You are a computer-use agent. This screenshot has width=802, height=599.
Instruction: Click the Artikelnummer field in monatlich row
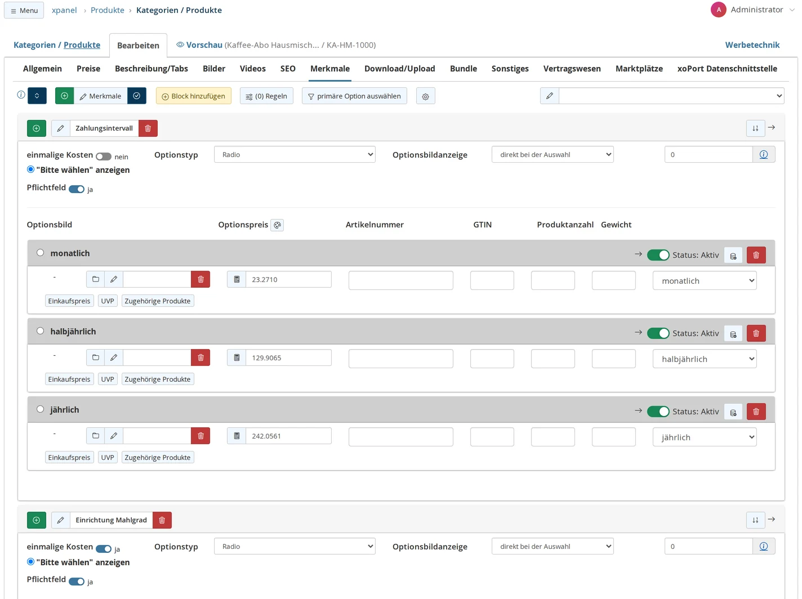[x=401, y=280]
